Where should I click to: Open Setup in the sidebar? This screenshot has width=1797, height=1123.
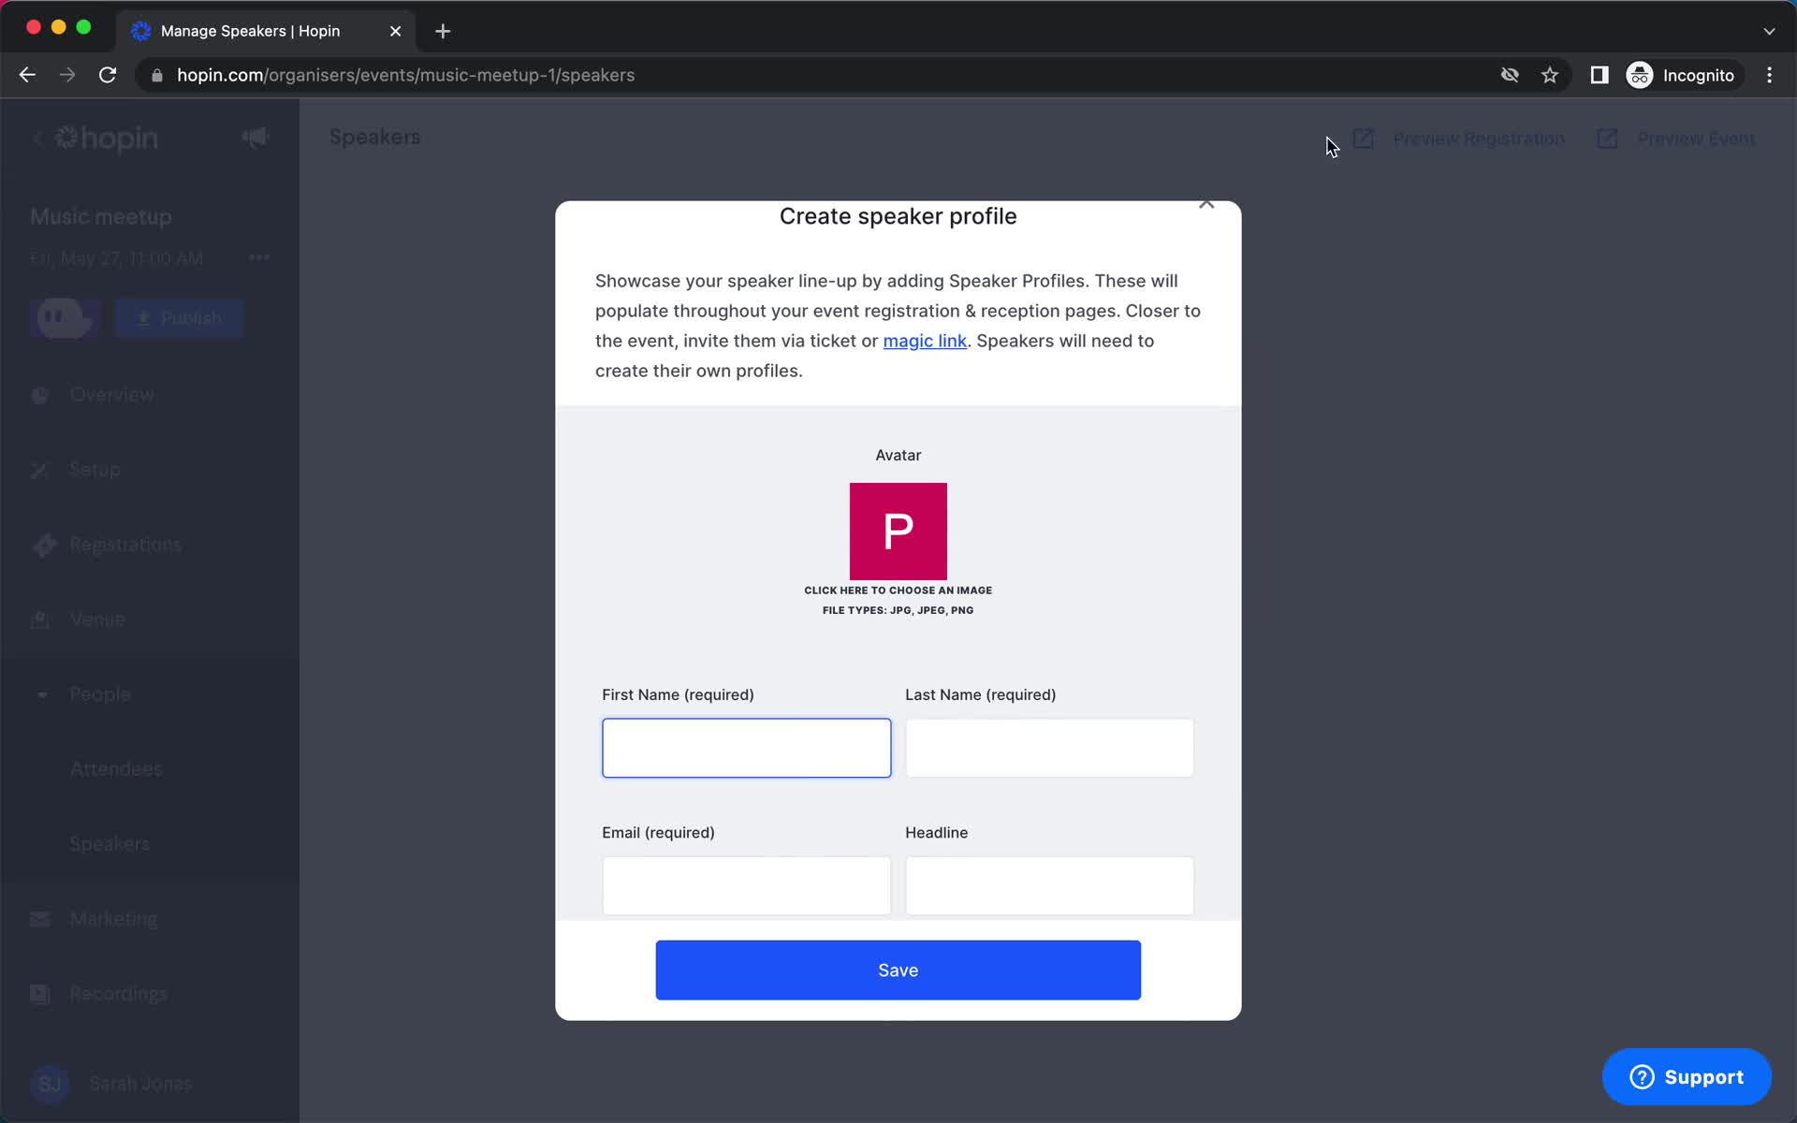pos(95,470)
